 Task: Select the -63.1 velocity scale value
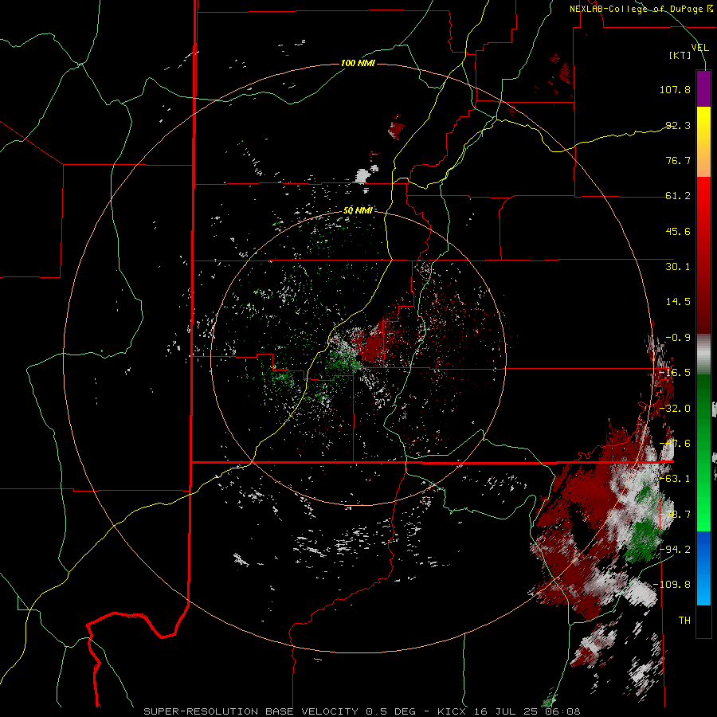(675, 479)
